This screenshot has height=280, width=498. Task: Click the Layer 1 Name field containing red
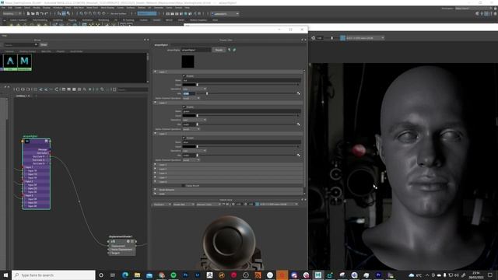click(241, 80)
